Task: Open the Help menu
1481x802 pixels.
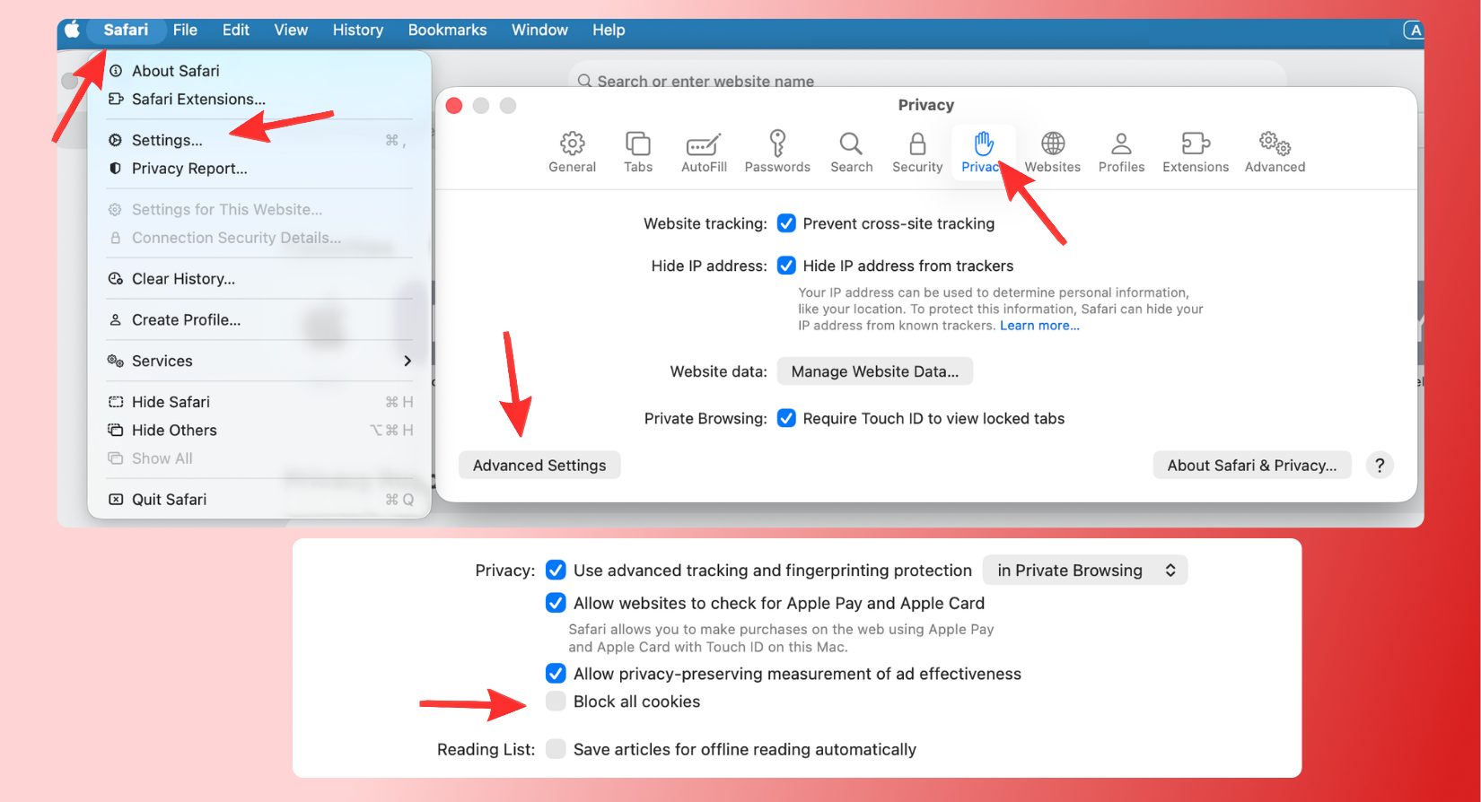Action: [x=609, y=30]
